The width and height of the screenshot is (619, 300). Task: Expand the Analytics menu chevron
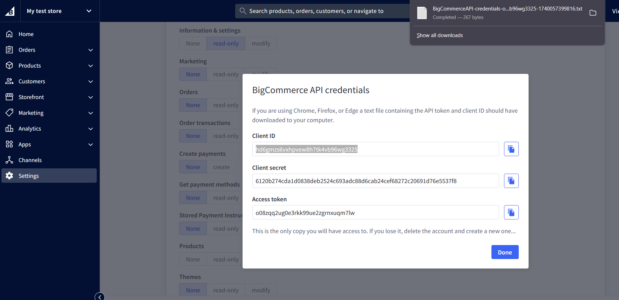click(90, 129)
